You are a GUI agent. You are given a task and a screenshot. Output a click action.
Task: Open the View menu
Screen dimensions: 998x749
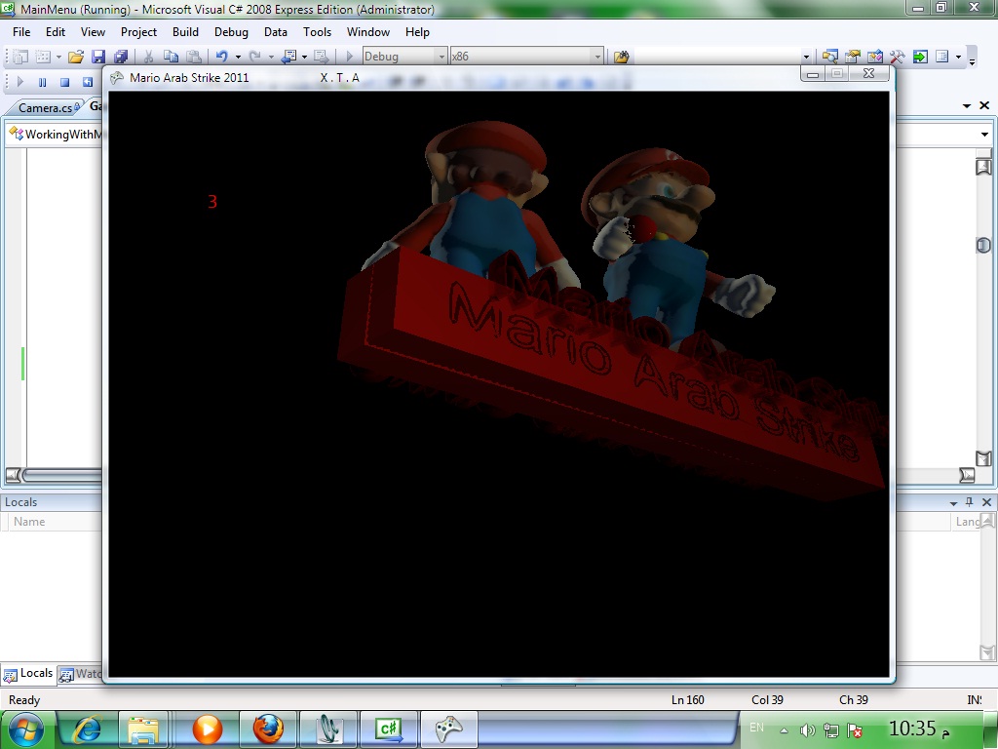(93, 32)
